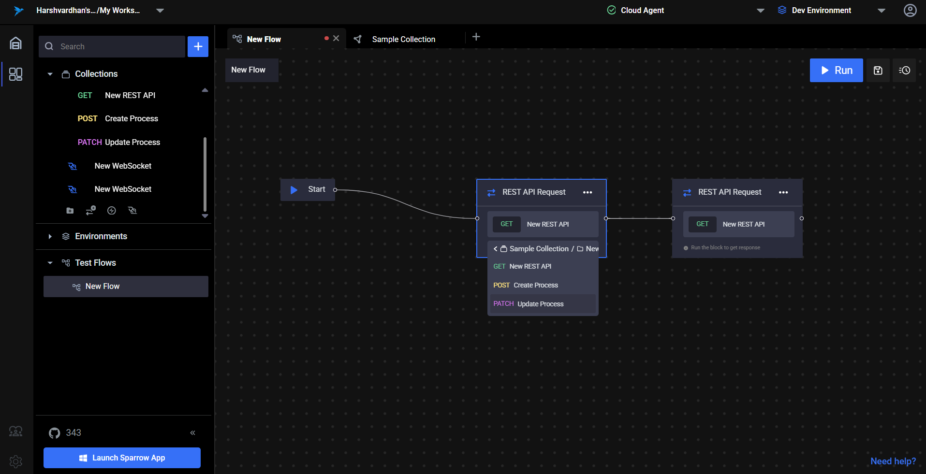Click the Start block play icon
The image size is (926, 474).
click(294, 190)
